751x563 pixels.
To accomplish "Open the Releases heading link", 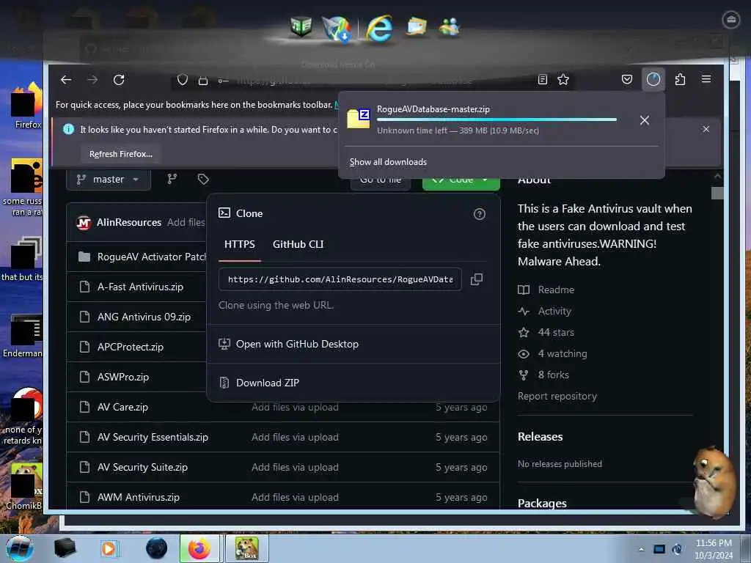I will tap(541, 437).
